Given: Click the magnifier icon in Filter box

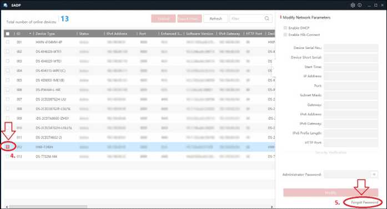Looking at the screenshot, I should click(267, 18).
